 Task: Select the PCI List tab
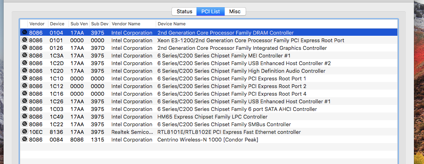[210, 11]
